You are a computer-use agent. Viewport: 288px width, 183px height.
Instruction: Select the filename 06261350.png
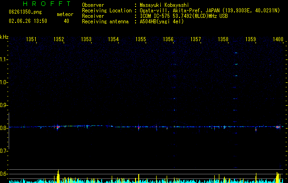coord(25,12)
